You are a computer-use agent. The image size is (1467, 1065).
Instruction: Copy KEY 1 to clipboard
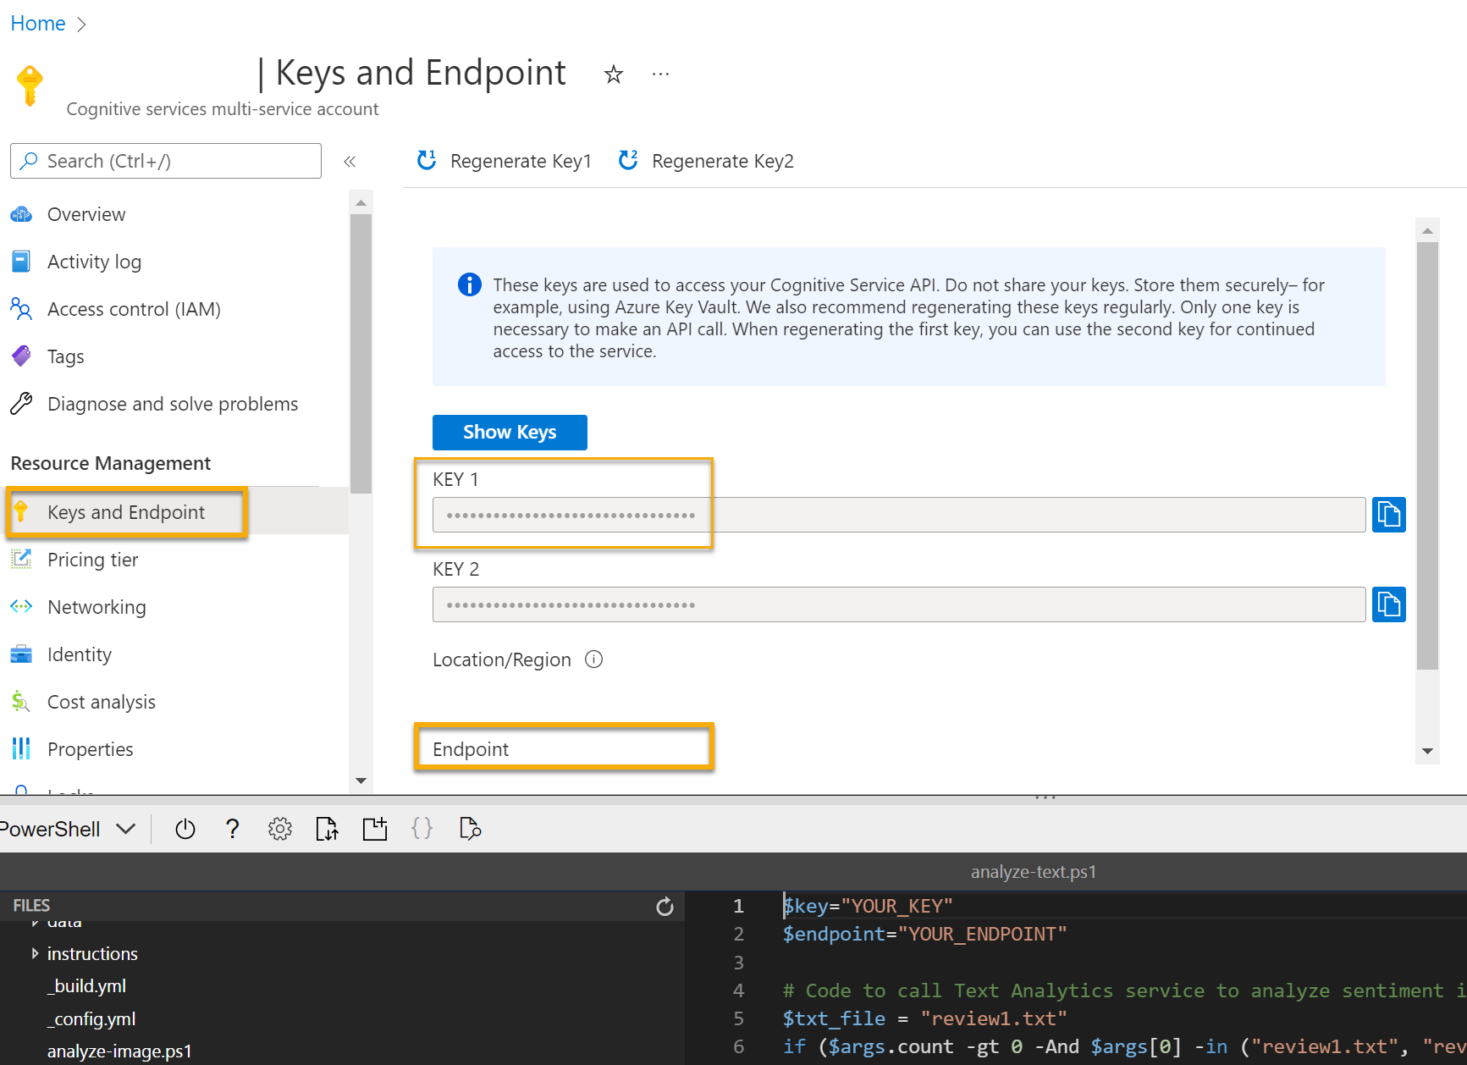[1389, 515]
